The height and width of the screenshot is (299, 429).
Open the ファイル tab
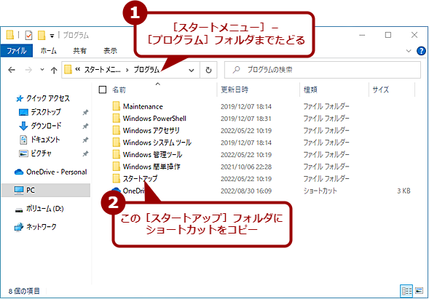17,51
